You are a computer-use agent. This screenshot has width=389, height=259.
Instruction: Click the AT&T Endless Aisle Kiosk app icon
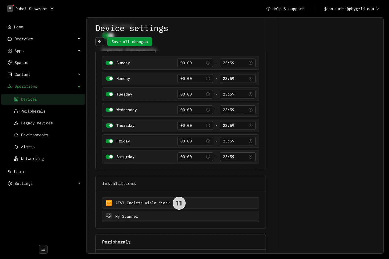(109, 203)
